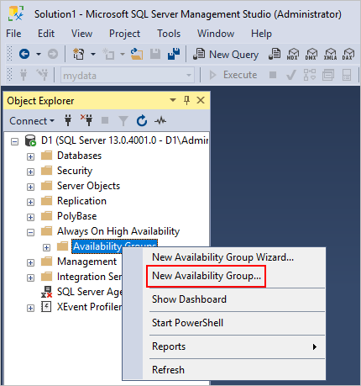This screenshot has height=386, width=361.
Task: Expand the Replication folder
Action: pos(30,202)
